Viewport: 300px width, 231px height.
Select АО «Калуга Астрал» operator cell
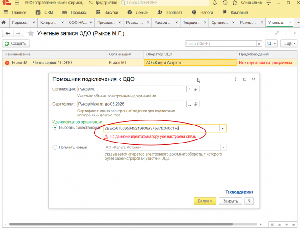(x=190, y=63)
